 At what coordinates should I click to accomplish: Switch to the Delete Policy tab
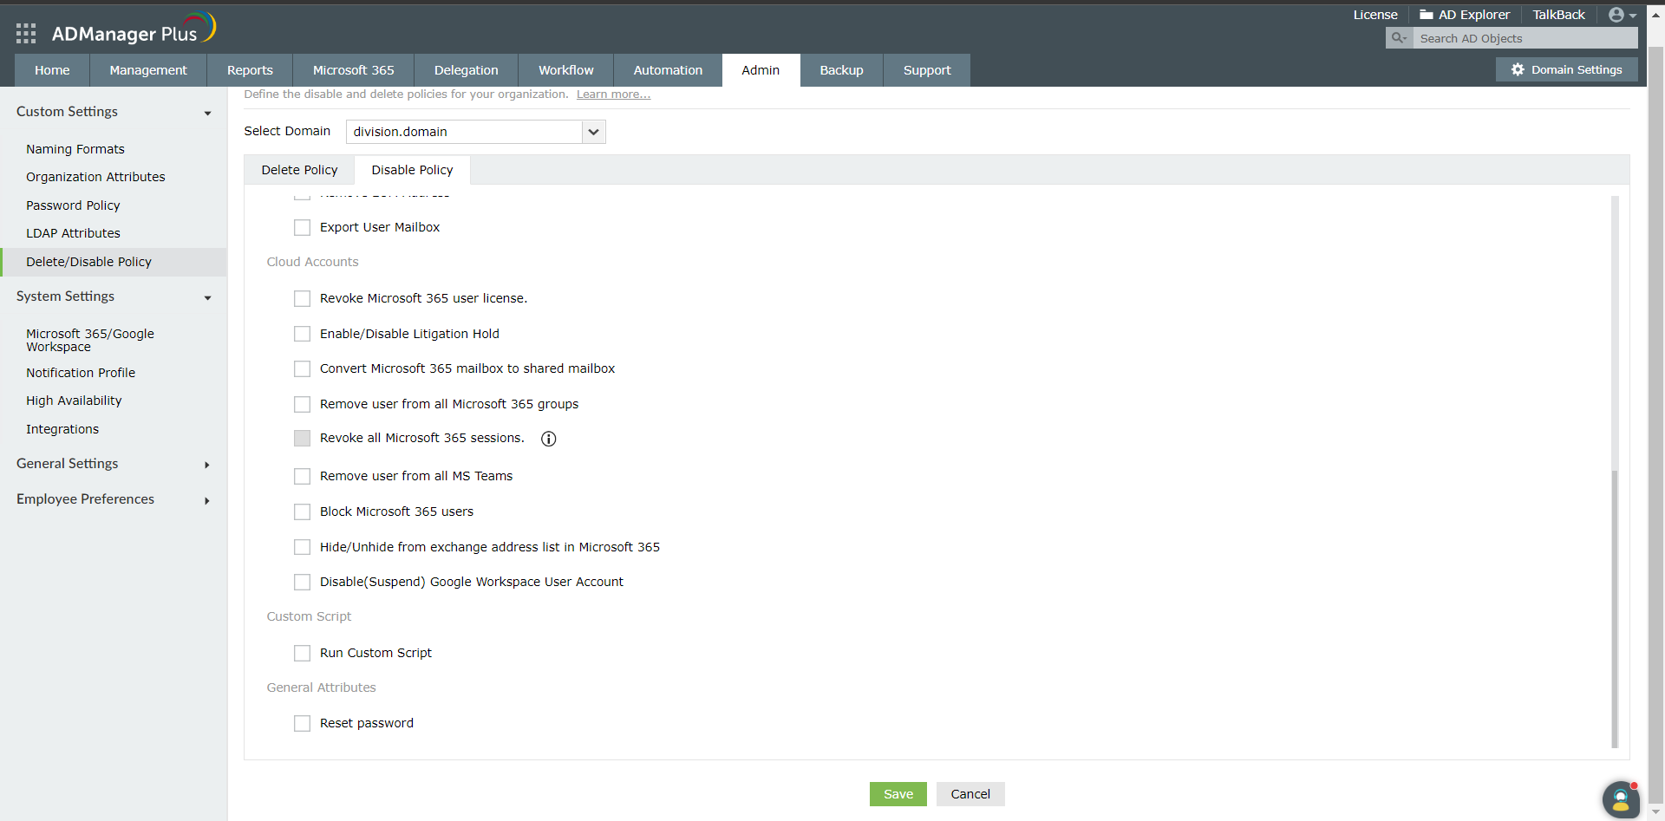[x=299, y=170]
